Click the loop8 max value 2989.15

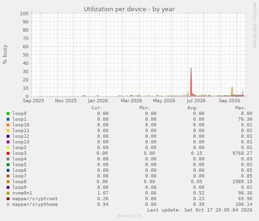(242, 182)
